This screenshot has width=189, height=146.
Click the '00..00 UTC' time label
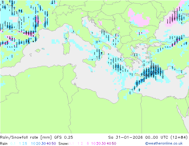click(x=157, y=137)
